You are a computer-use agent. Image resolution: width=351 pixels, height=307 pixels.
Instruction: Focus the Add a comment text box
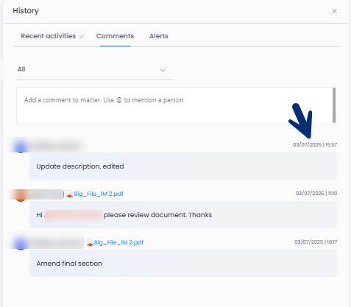pos(174,105)
